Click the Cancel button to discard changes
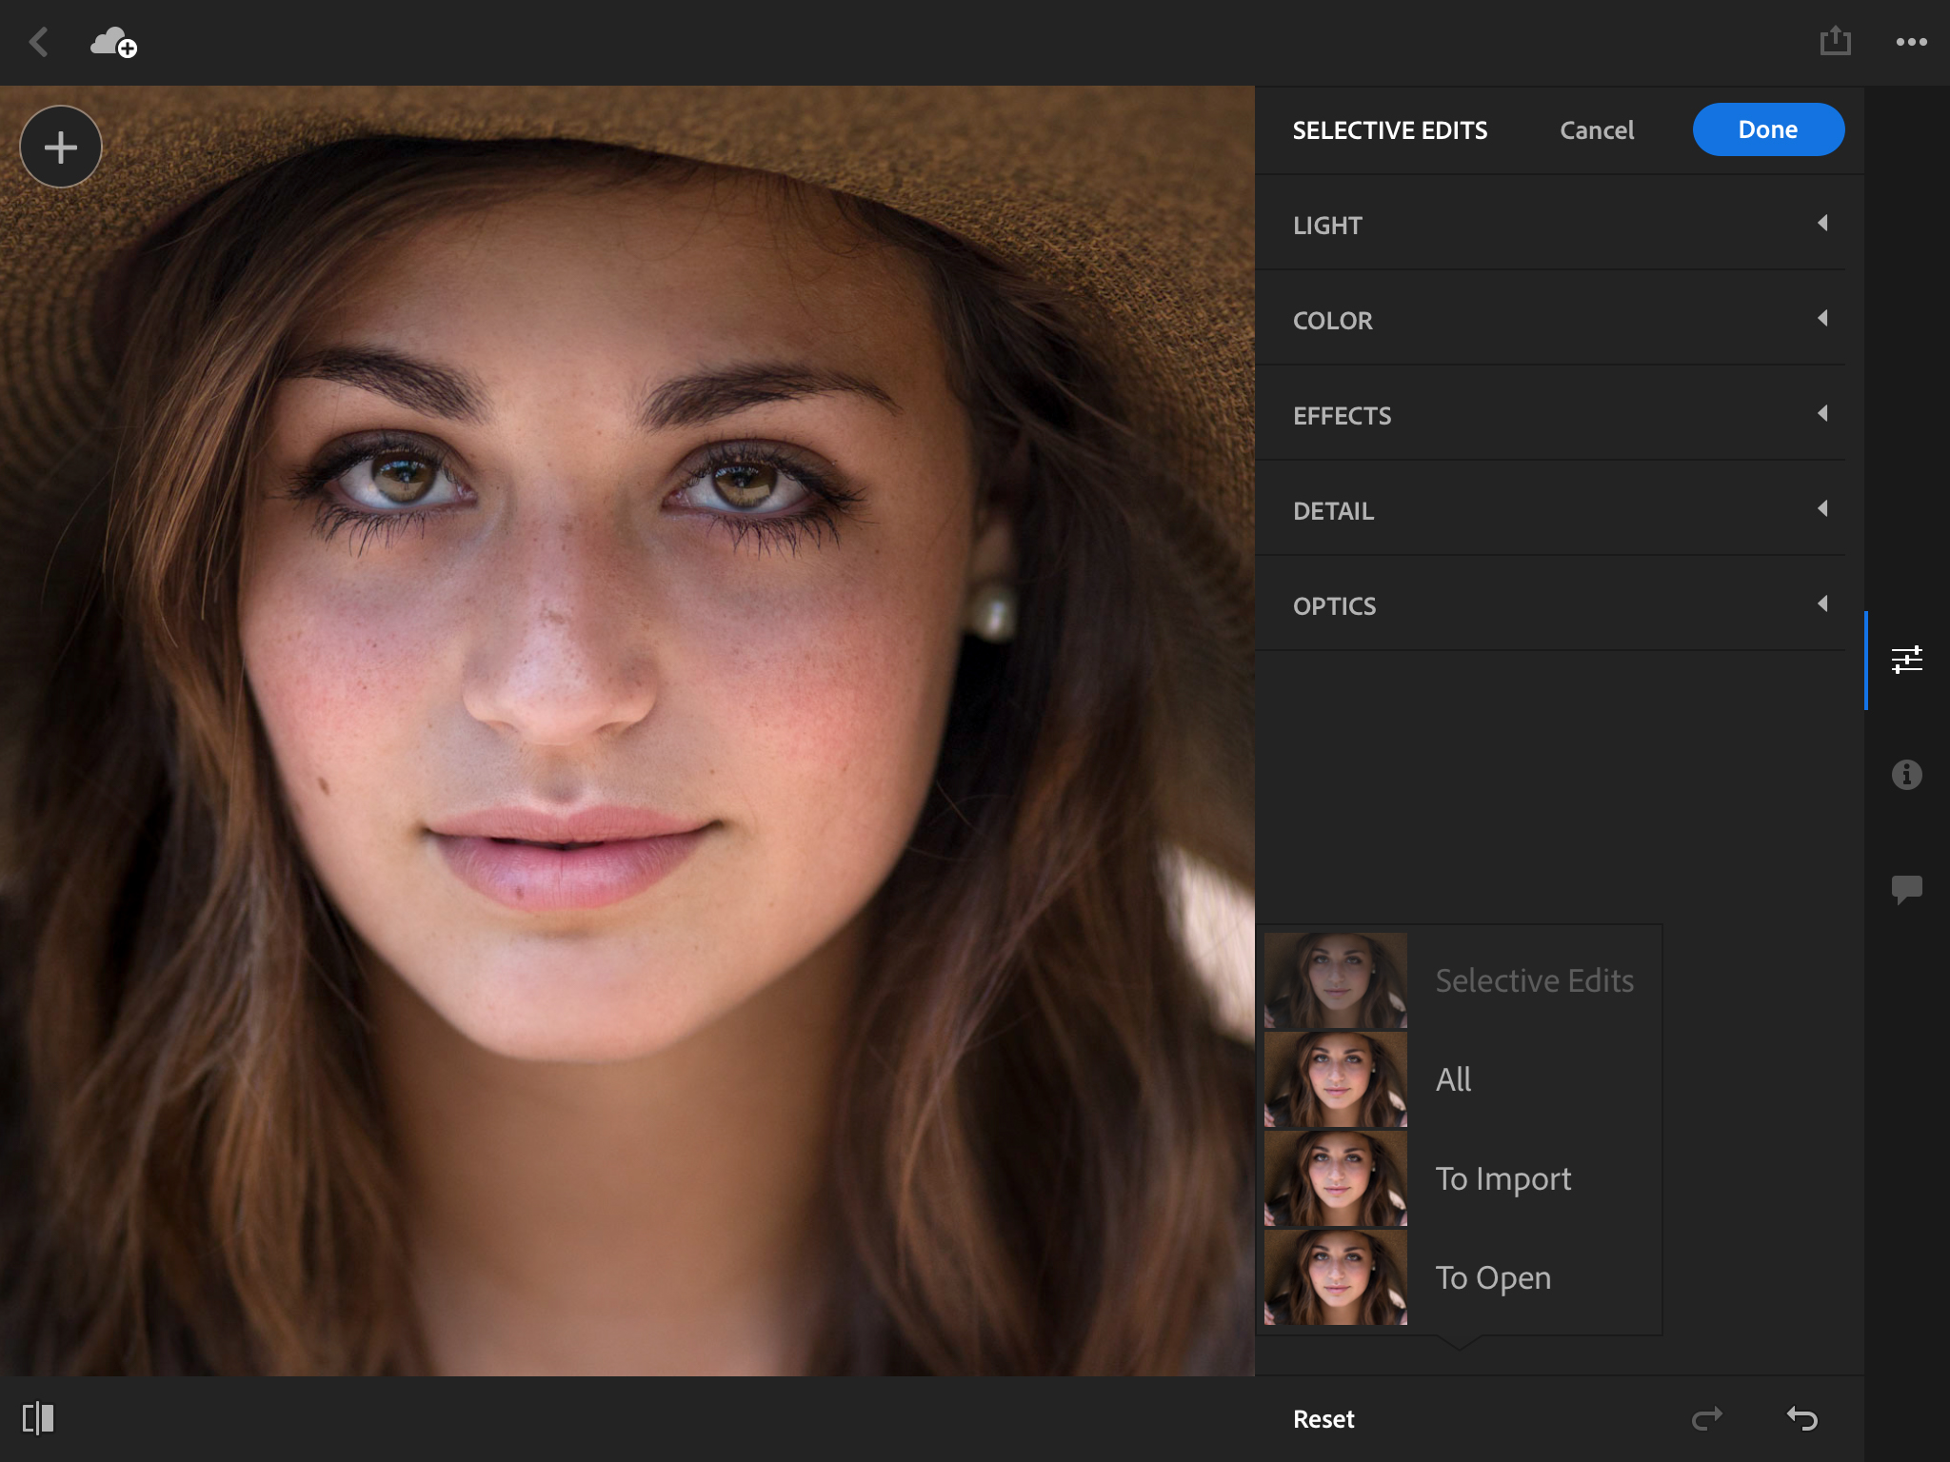The image size is (1950, 1462). coord(1595,129)
